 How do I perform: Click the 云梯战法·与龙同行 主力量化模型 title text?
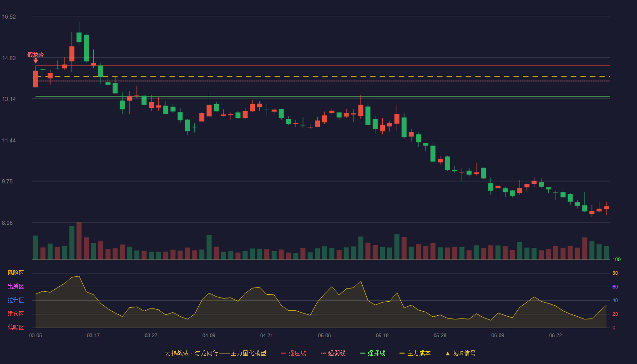pyautogui.click(x=215, y=353)
